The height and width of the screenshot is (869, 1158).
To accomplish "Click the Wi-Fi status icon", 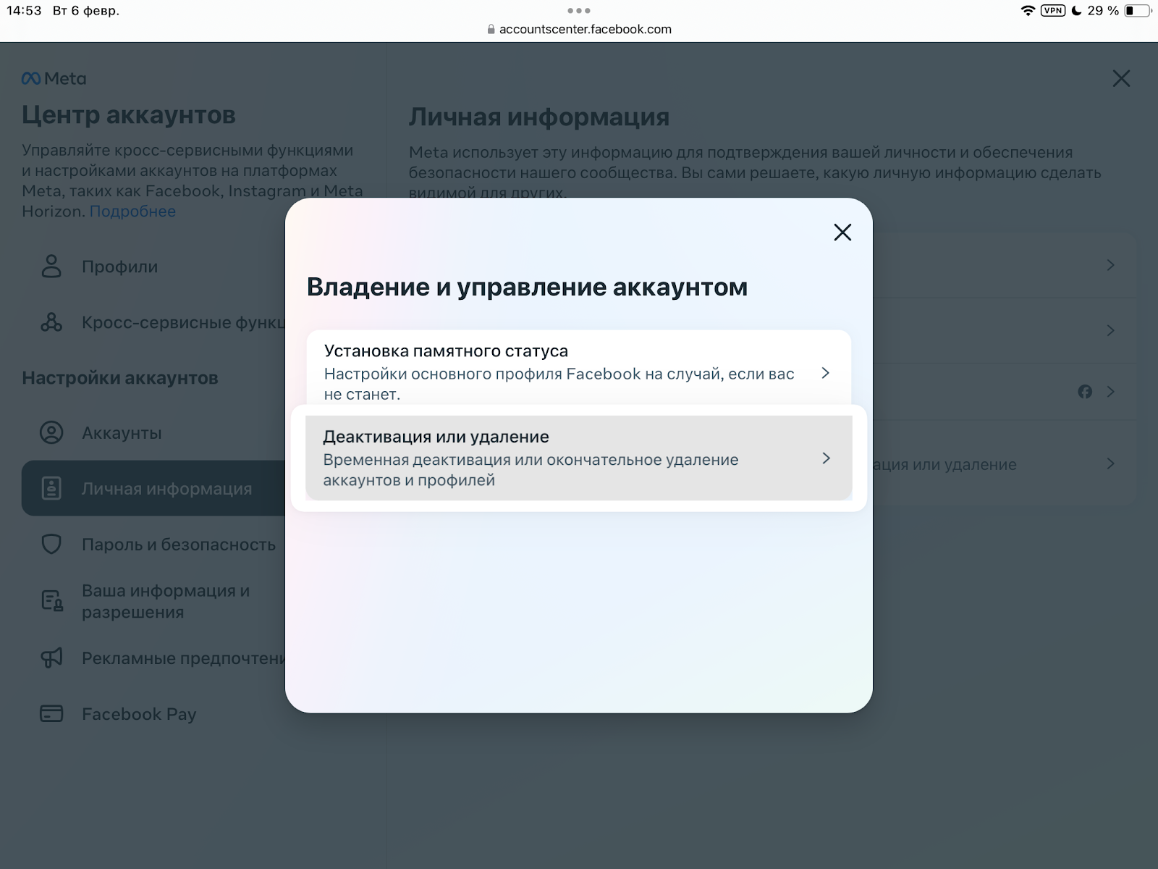I will point(1028,11).
